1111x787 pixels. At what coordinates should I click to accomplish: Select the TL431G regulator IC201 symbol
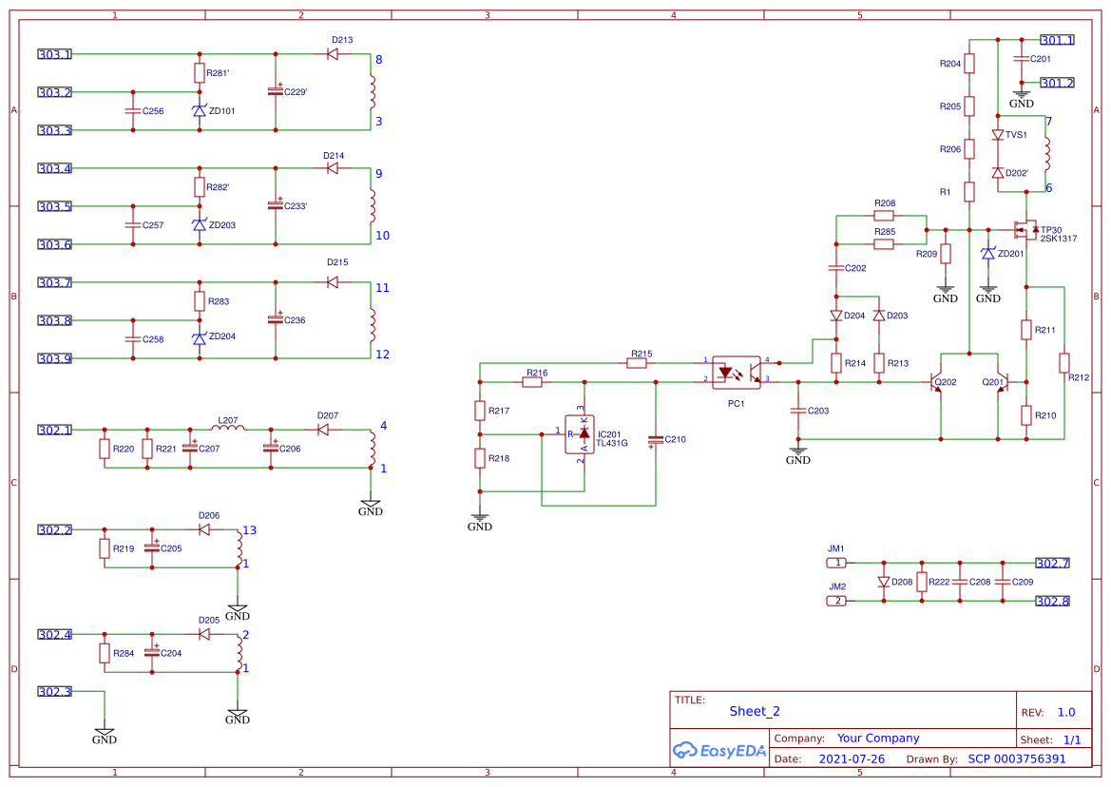tap(581, 432)
